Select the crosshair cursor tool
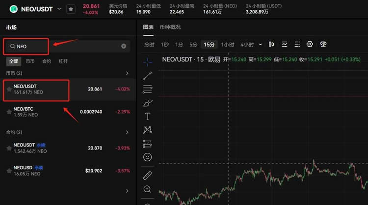 click(x=147, y=62)
